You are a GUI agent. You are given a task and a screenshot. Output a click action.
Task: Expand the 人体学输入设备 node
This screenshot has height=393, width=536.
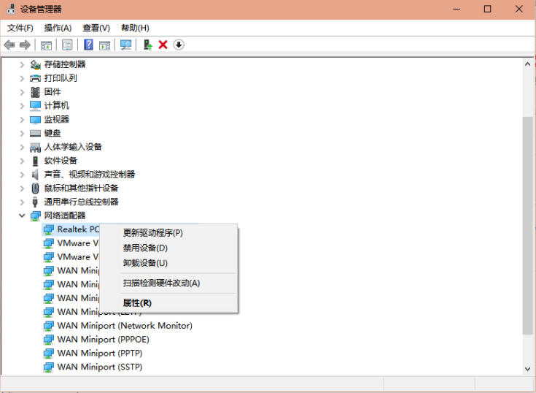pos(22,148)
